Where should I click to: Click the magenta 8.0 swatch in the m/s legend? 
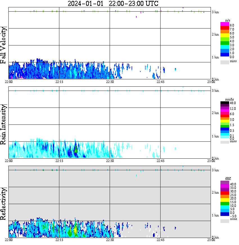(x=225, y=24)
